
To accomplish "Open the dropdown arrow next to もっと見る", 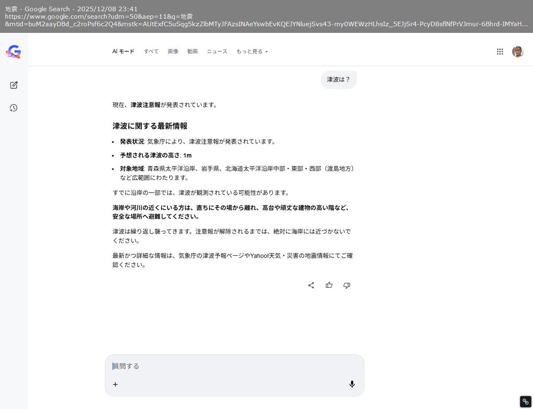I will [267, 52].
